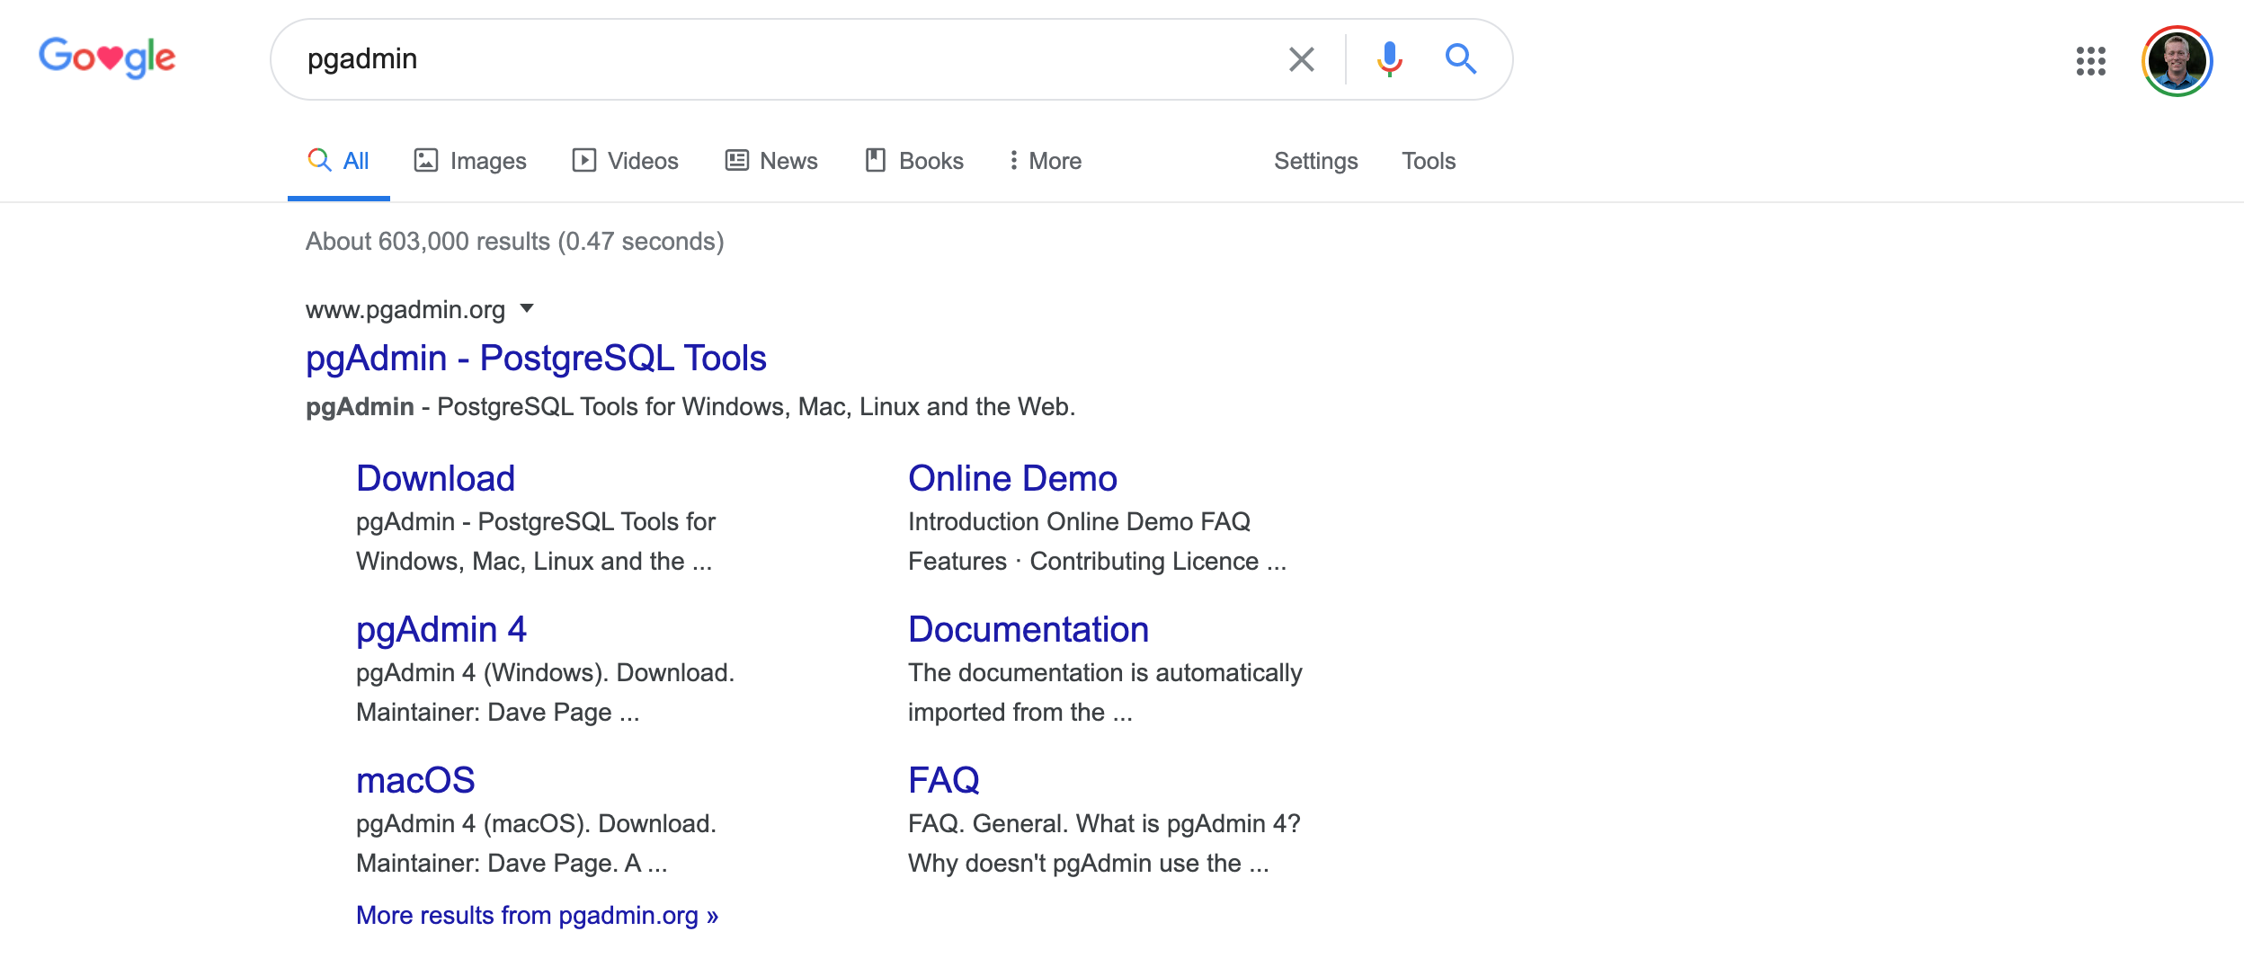Screen dimensions: 2244x958
Task: Open search Tools
Action: pos(1428,161)
